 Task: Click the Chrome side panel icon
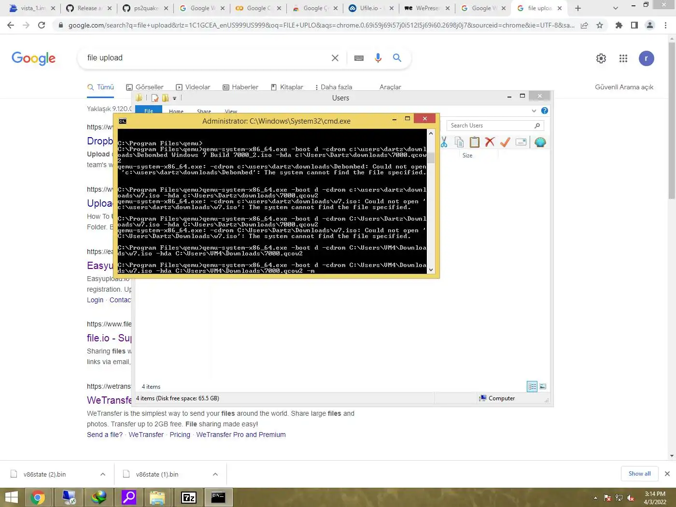[x=634, y=25]
